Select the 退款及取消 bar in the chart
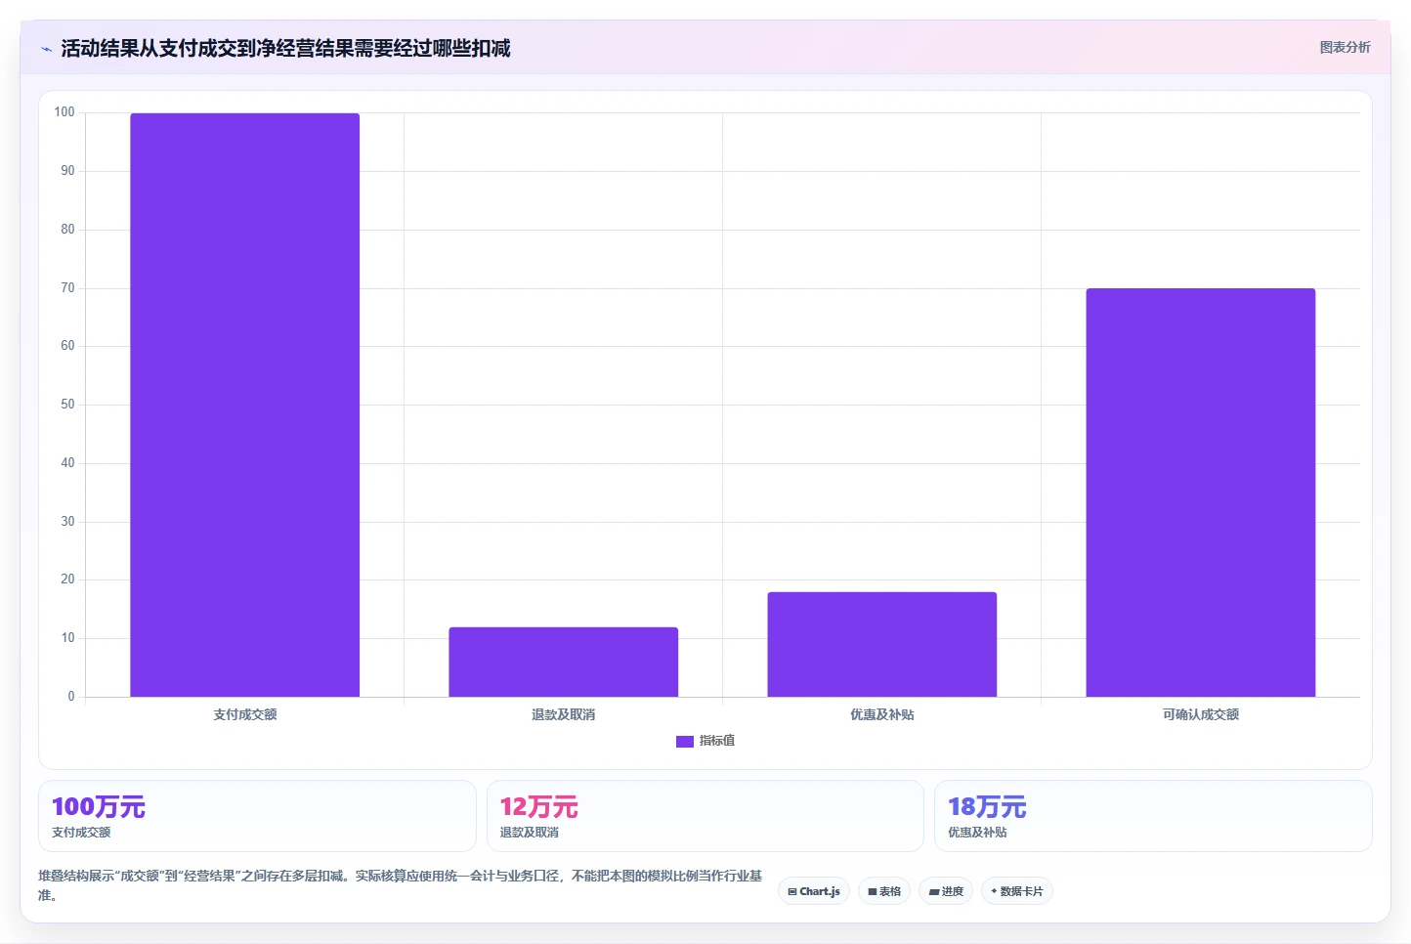1411x944 pixels. [x=563, y=662]
